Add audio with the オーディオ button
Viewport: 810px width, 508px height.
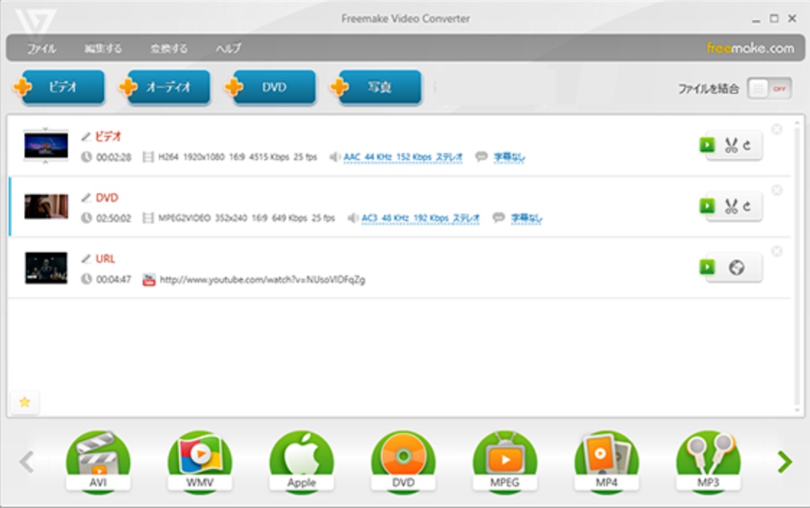165,87
